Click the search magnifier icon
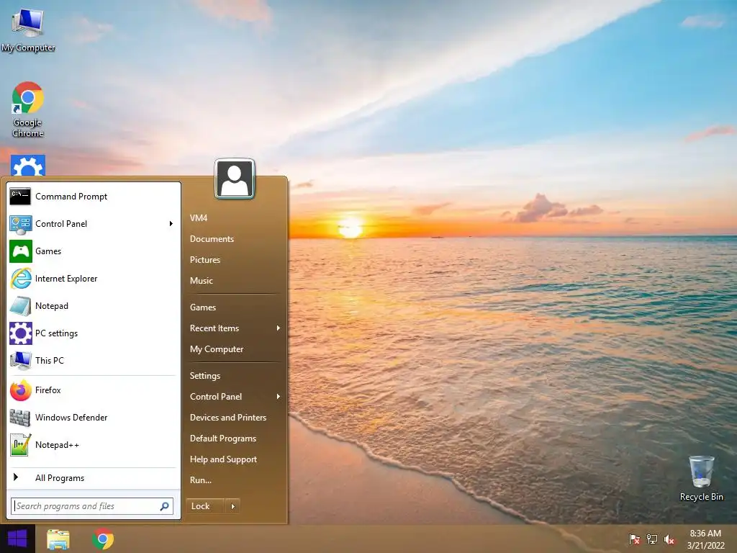The height and width of the screenshot is (553, 737). [165, 506]
